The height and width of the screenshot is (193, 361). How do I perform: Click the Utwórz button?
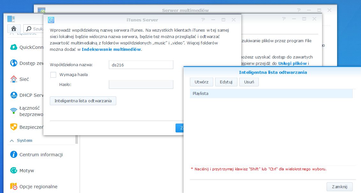click(201, 82)
